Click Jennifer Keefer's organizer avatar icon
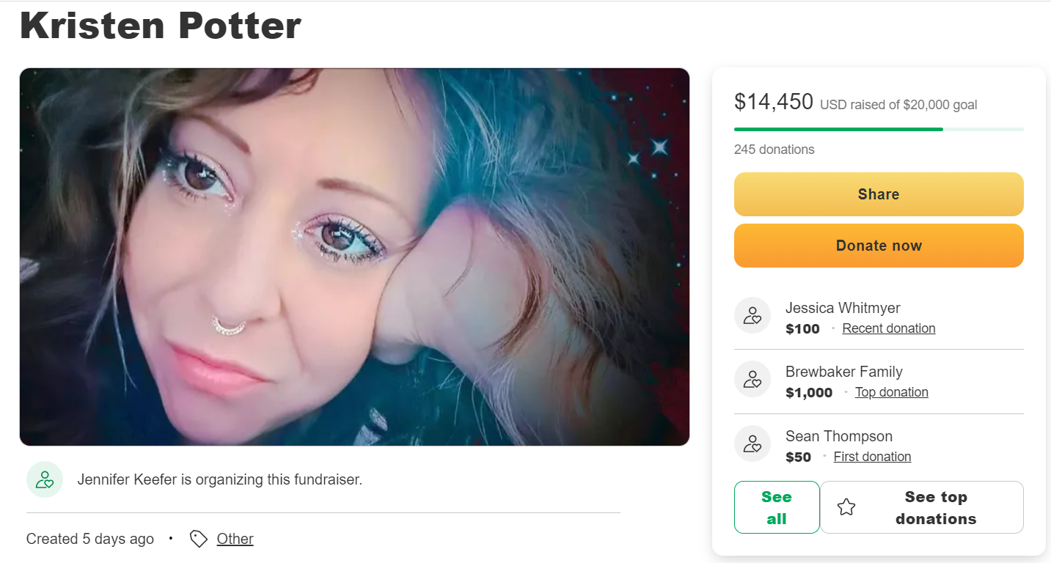Image resolution: width=1051 pixels, height=563 pixels. (x=45, y=480)
